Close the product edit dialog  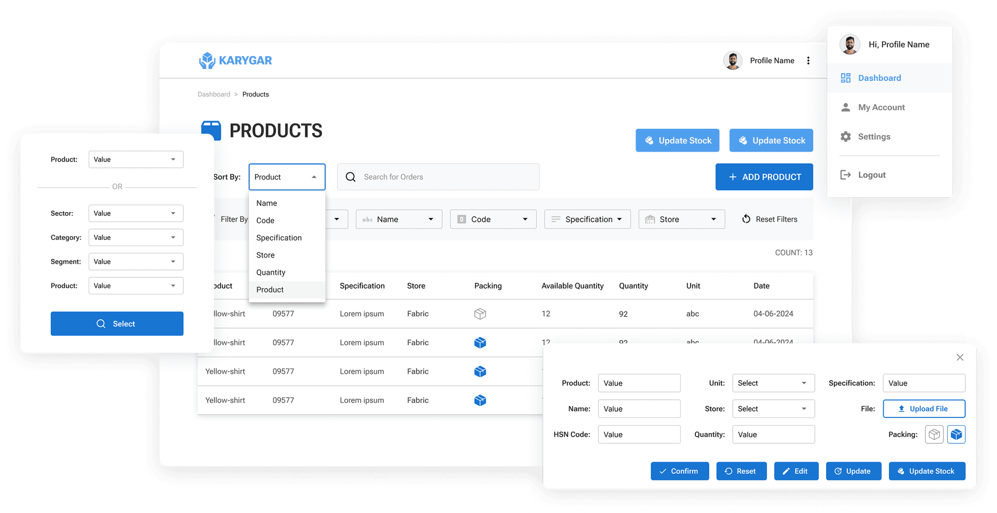960,357
